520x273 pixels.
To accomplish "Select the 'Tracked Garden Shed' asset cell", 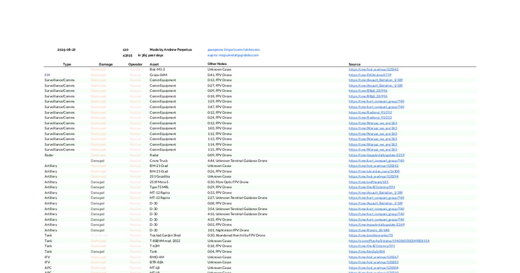I will point(166,235).
